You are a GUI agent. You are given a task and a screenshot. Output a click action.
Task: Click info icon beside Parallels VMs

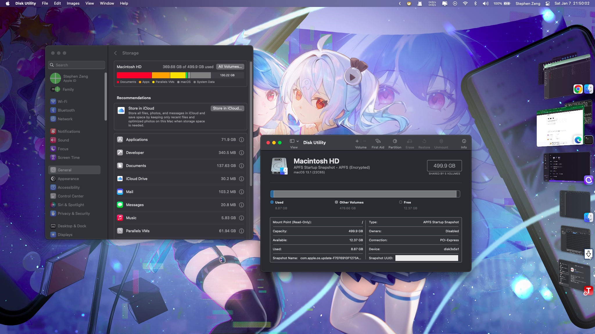point(241,231)
